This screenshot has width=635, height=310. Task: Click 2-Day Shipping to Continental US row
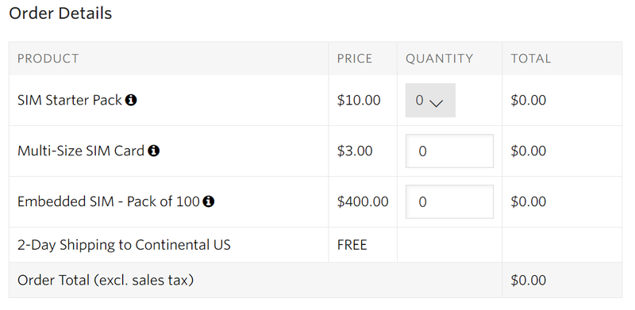[x=315, y=245]
